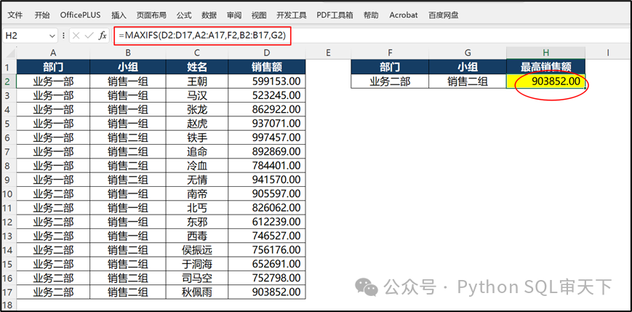
Task: Click the Enter checkmark icon in formula bar
Action: click(89, 36)
